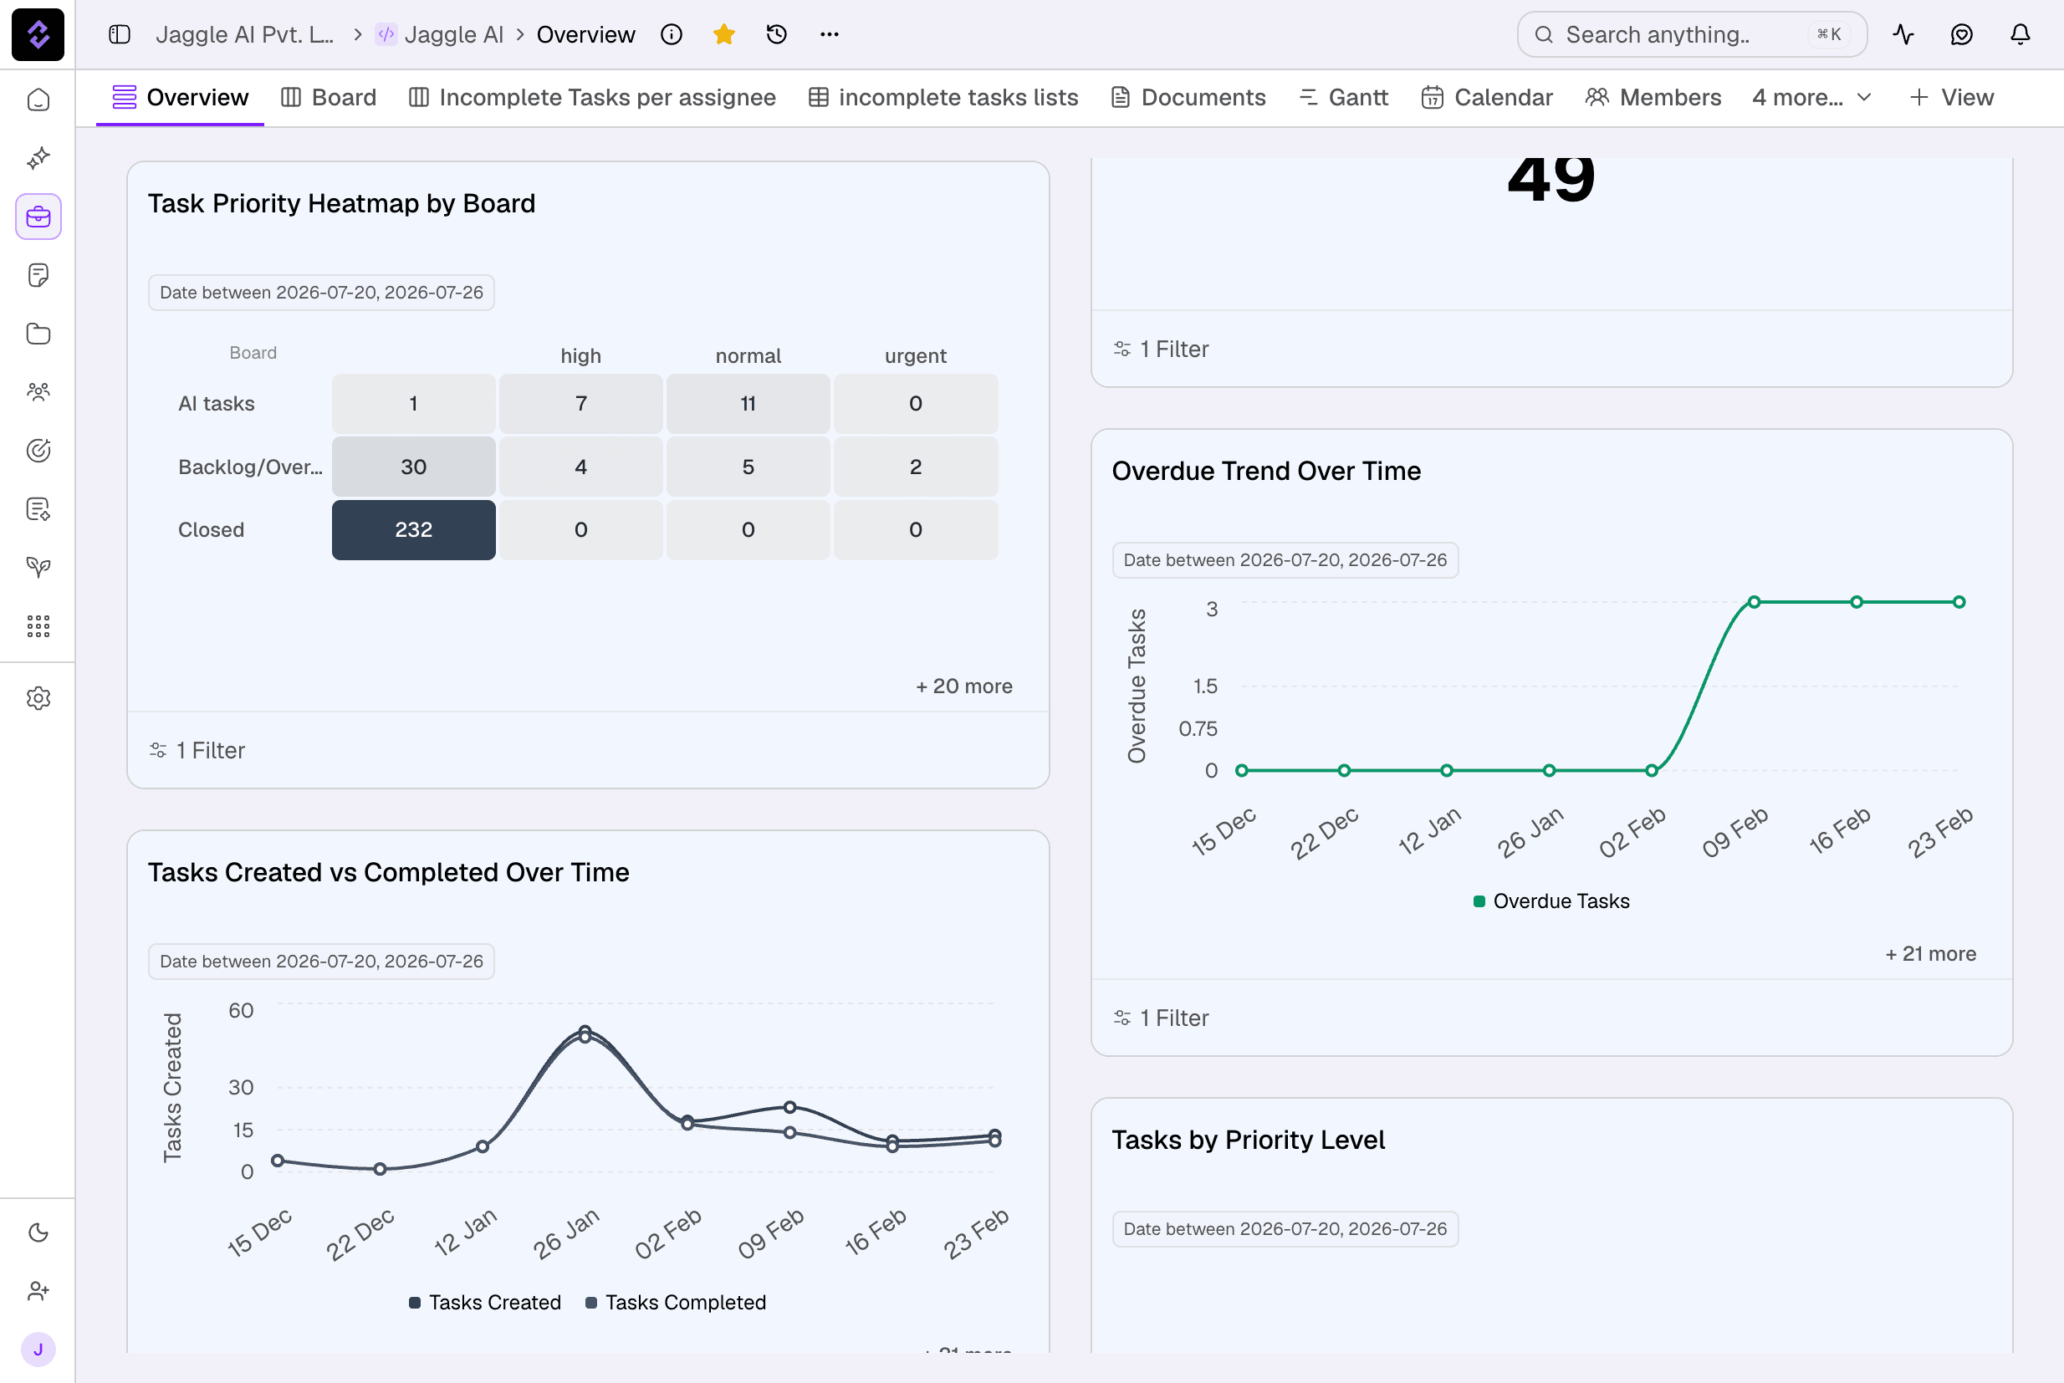Screen dimensions: 2064x1383
Task: Open the folder icon in sidebar
Action: (x=38, y=334)
